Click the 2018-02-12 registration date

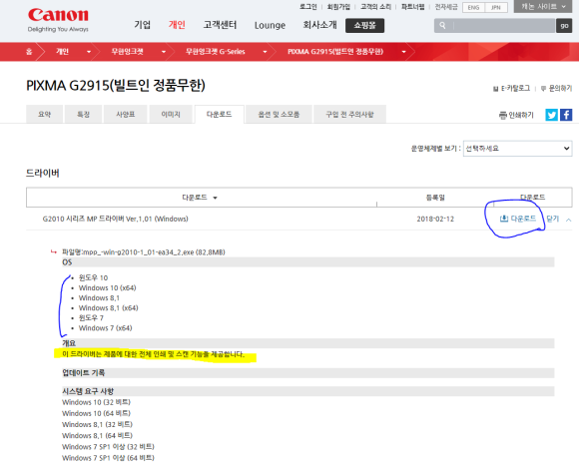[x=435, y=219]
